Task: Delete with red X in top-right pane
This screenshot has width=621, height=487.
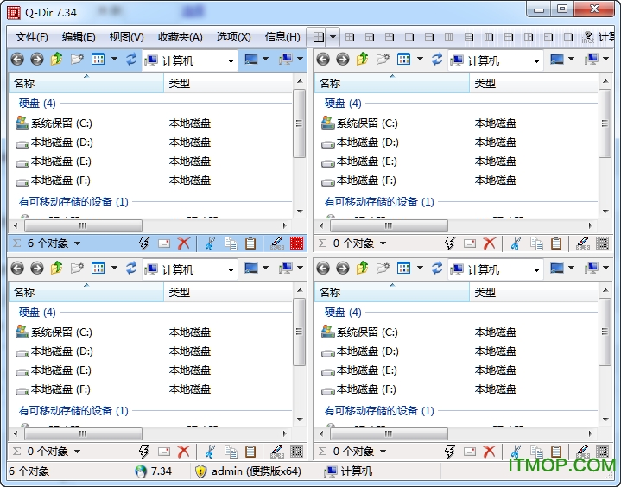Action: click(489, 244)
